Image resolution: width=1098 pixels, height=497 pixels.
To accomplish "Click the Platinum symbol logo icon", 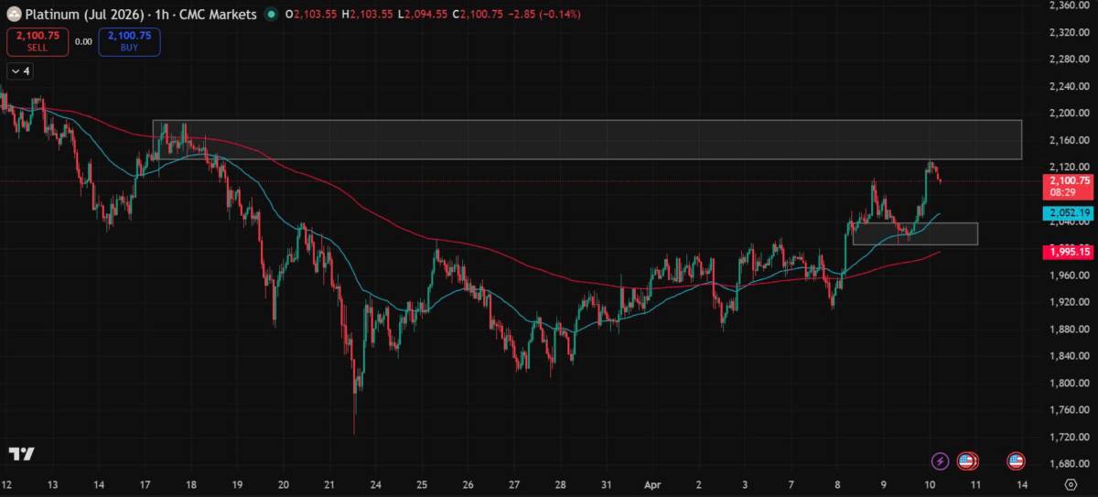I will tap(13, 15).
